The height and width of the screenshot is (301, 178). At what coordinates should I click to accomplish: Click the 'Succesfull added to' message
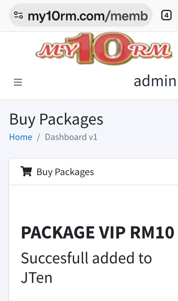tap(86, 258)
